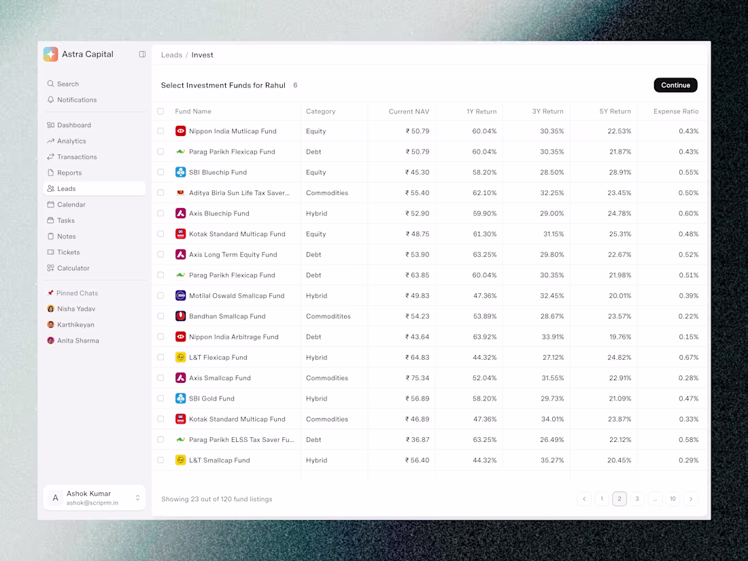The height and width of the screenshot is (561, 748).
Task: Open the Search panel in sidebar
Action: [67, 84]
